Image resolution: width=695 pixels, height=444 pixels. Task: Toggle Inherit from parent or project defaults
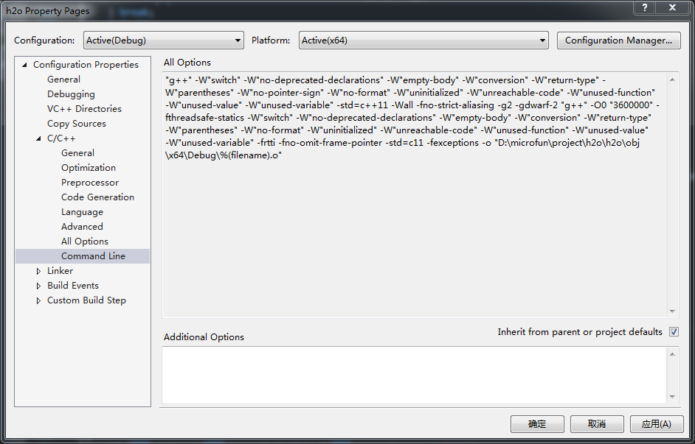pyautogui.click(x=674, y=331)
